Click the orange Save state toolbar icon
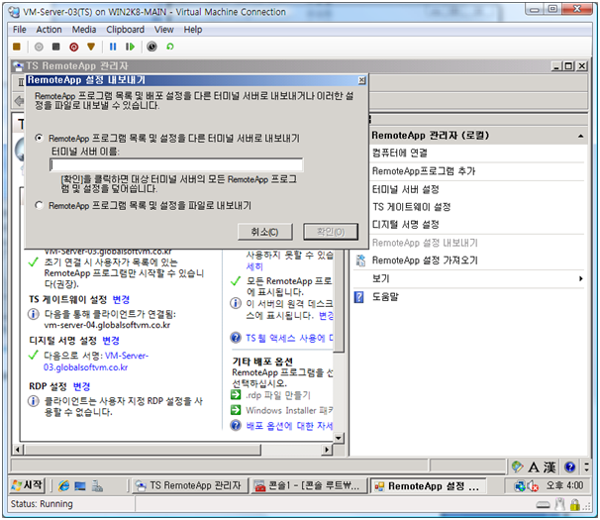600x520 pixels. click(x=91, y=47)
